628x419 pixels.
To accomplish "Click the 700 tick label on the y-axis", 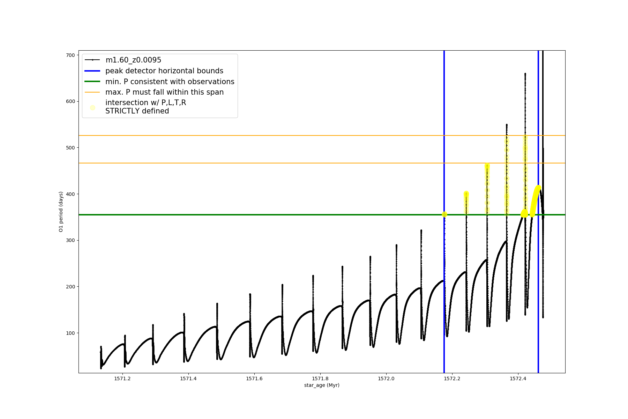I will point(70,55).
